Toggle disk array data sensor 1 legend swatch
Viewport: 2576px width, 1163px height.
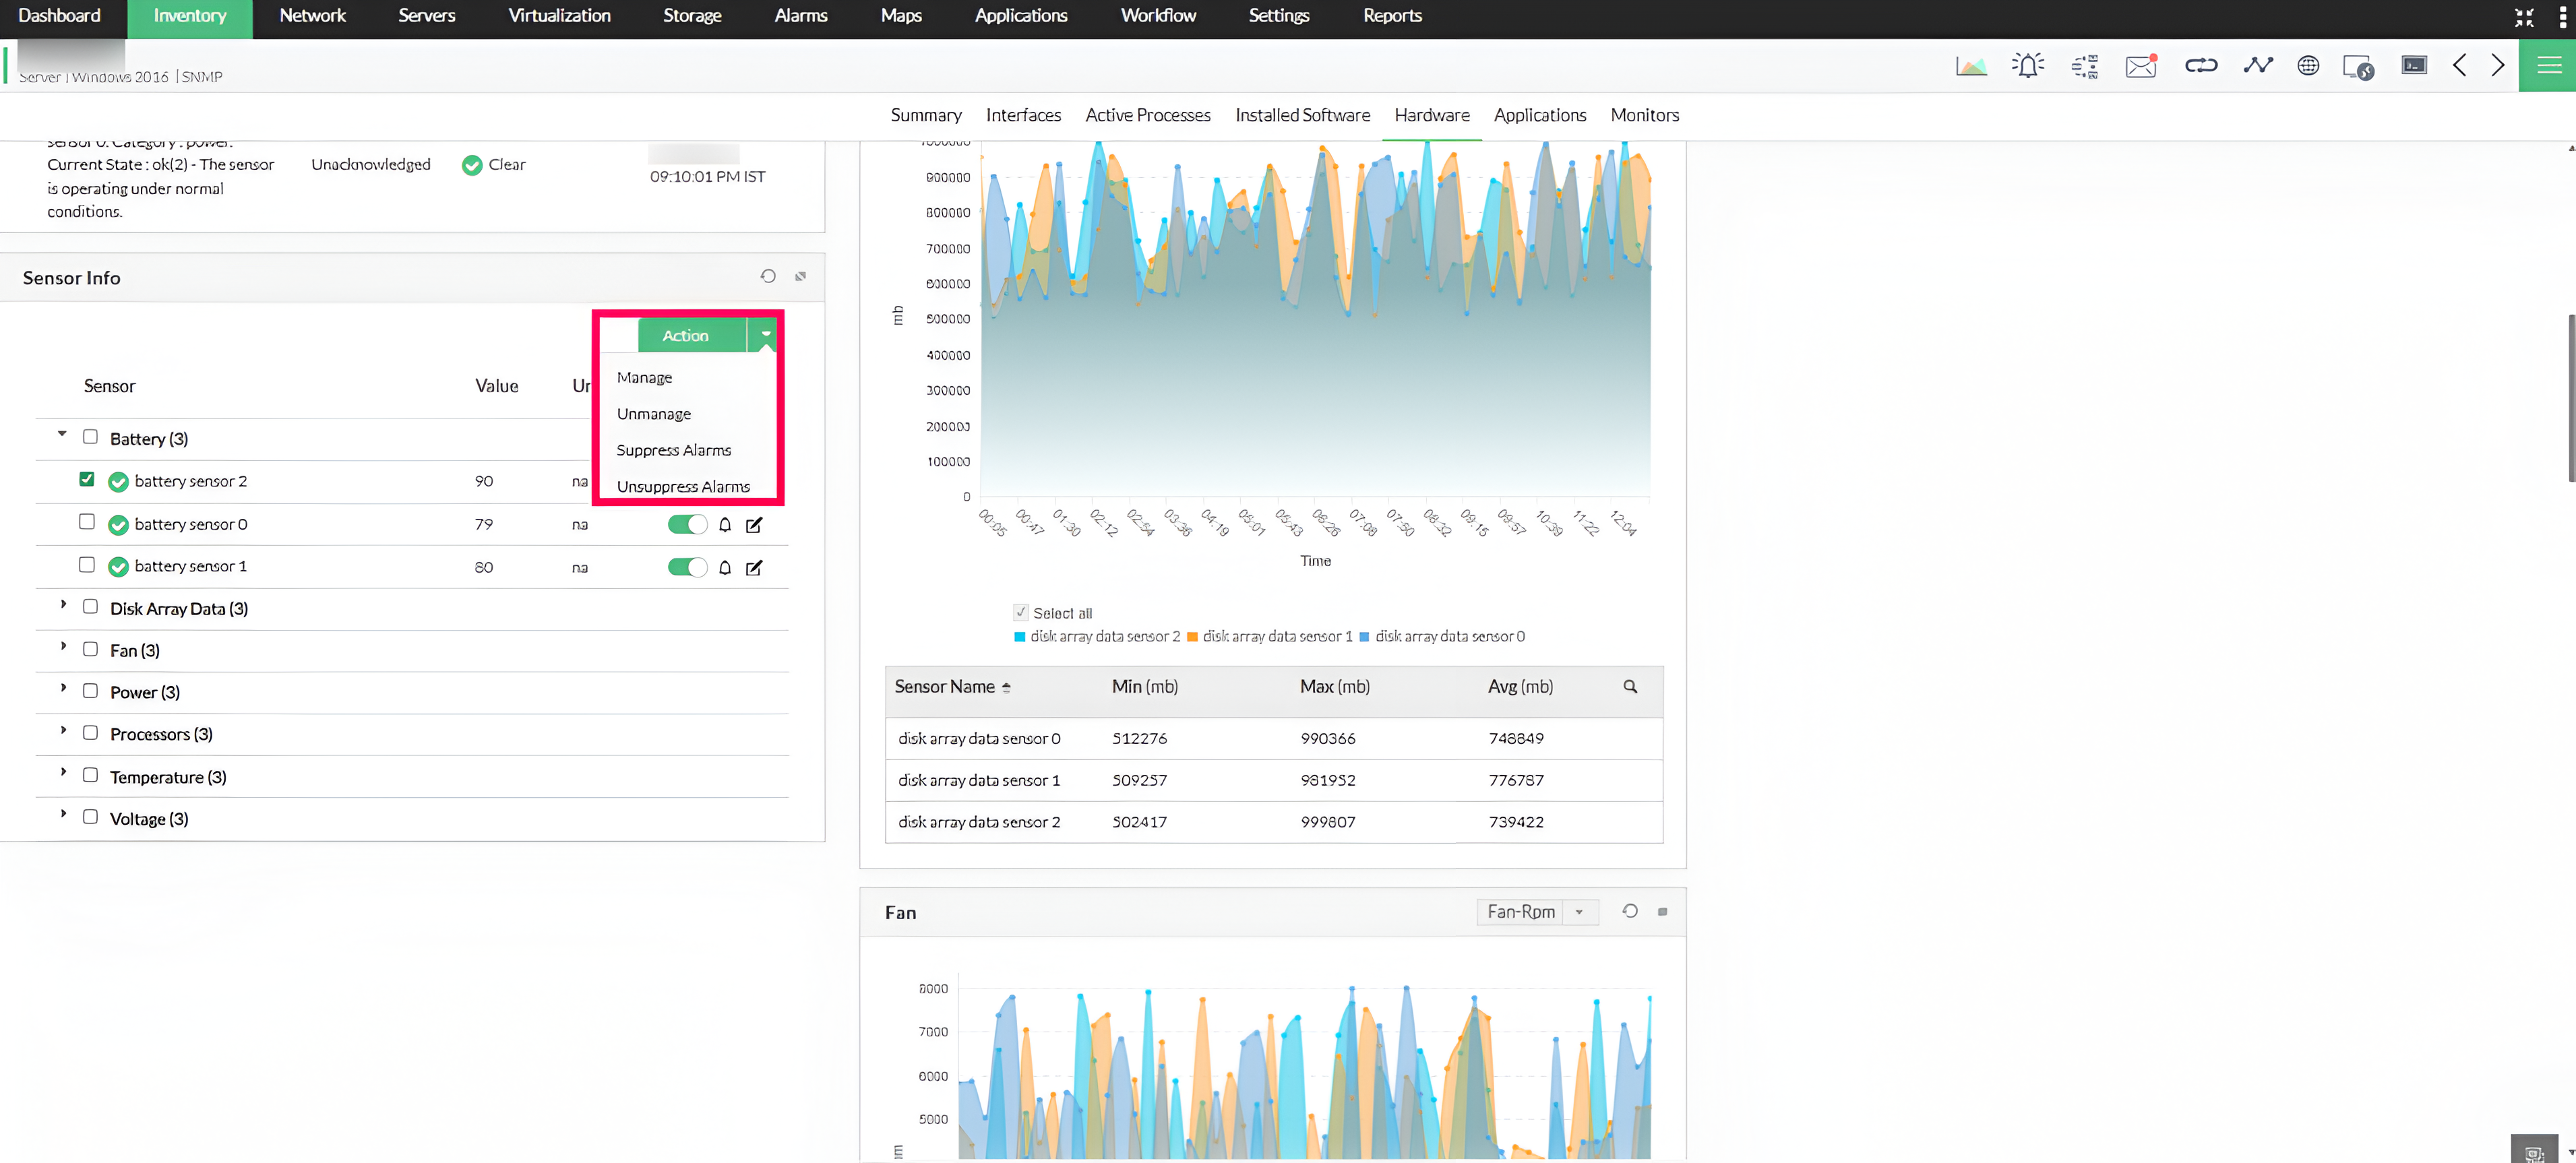[x=1192, y=636]
